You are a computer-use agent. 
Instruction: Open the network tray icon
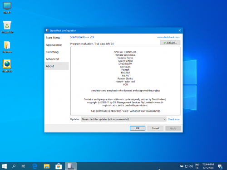[187, 166]
